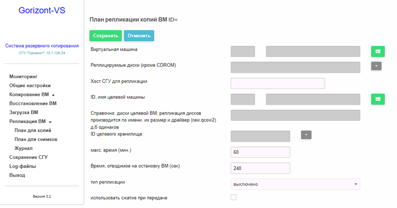Go to the Gorizont-VS home link

pos(42,10)
